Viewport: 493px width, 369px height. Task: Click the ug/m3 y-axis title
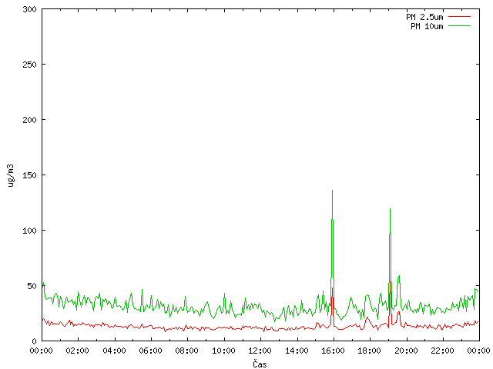(x=11, y=175)
